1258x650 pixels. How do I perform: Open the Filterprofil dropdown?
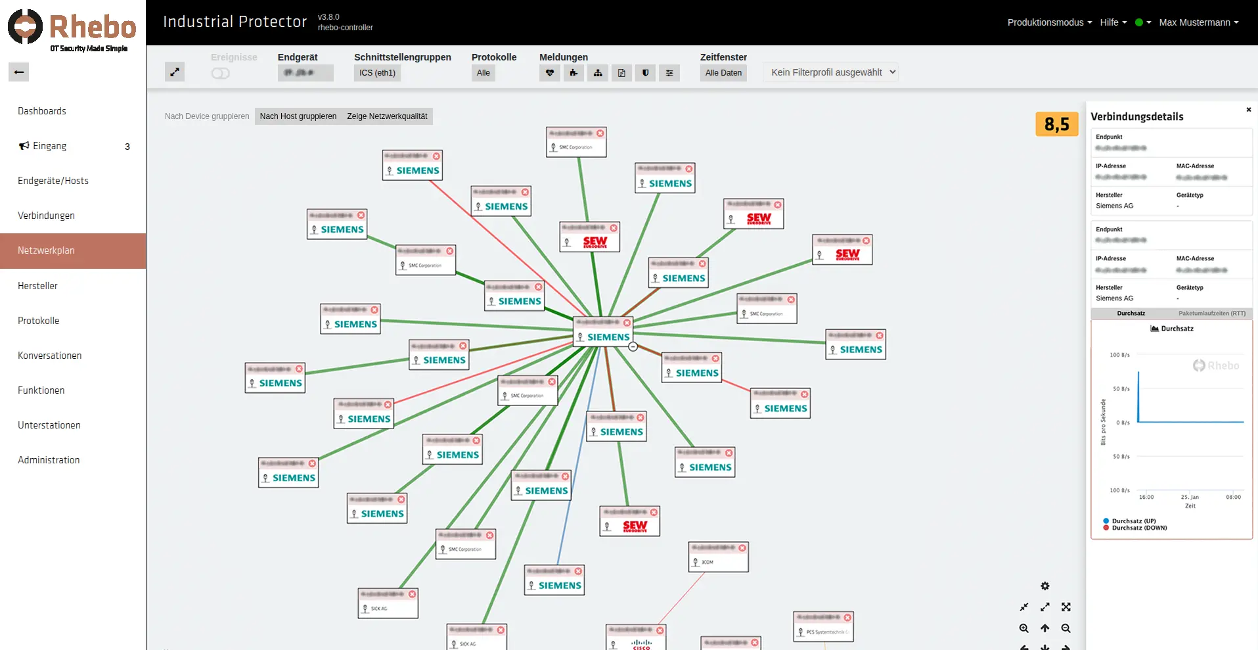tap(830, 72)
